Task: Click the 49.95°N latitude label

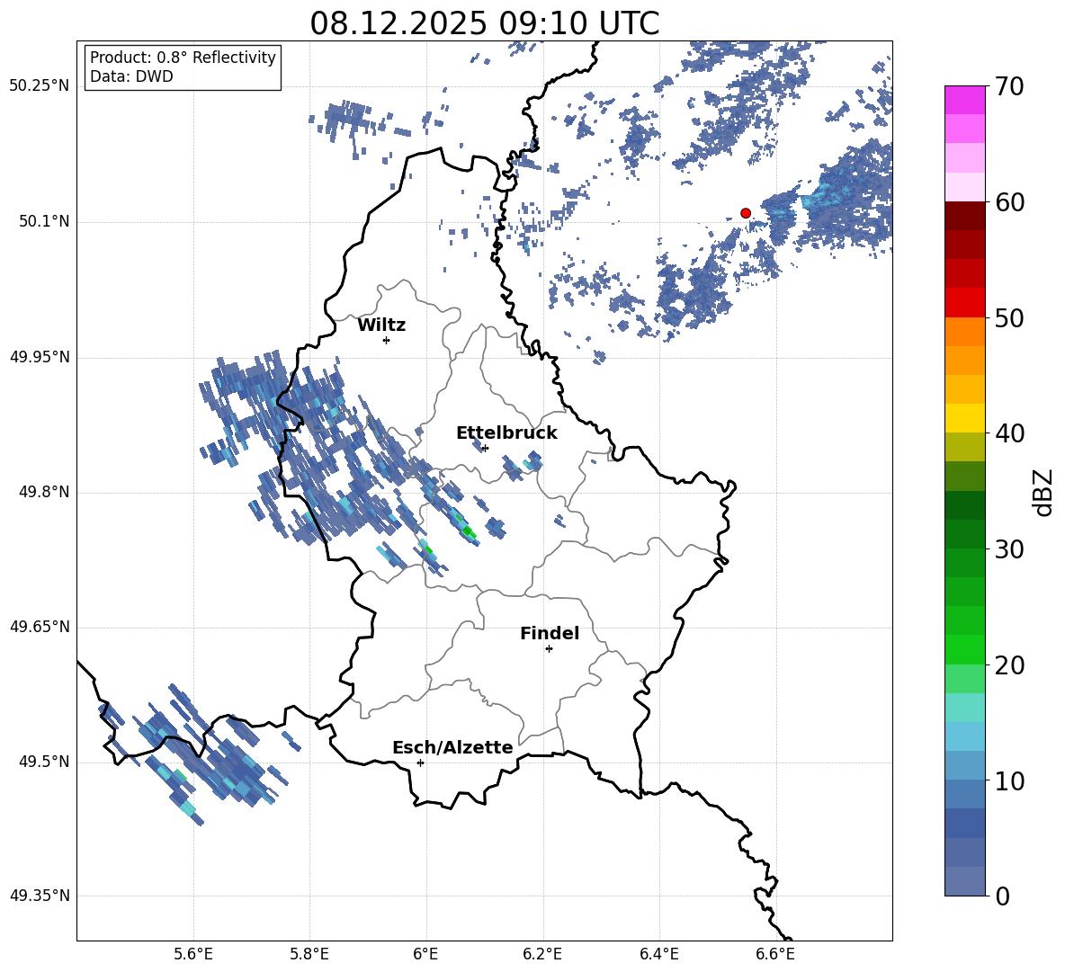Action: [40, 357]
